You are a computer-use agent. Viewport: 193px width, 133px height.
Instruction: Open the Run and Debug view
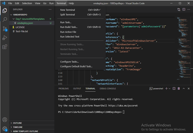pos(5,38)
